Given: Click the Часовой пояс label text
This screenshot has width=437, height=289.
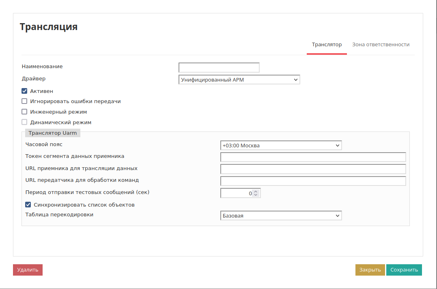Looking at the screenshot, I should pos(44,144).
